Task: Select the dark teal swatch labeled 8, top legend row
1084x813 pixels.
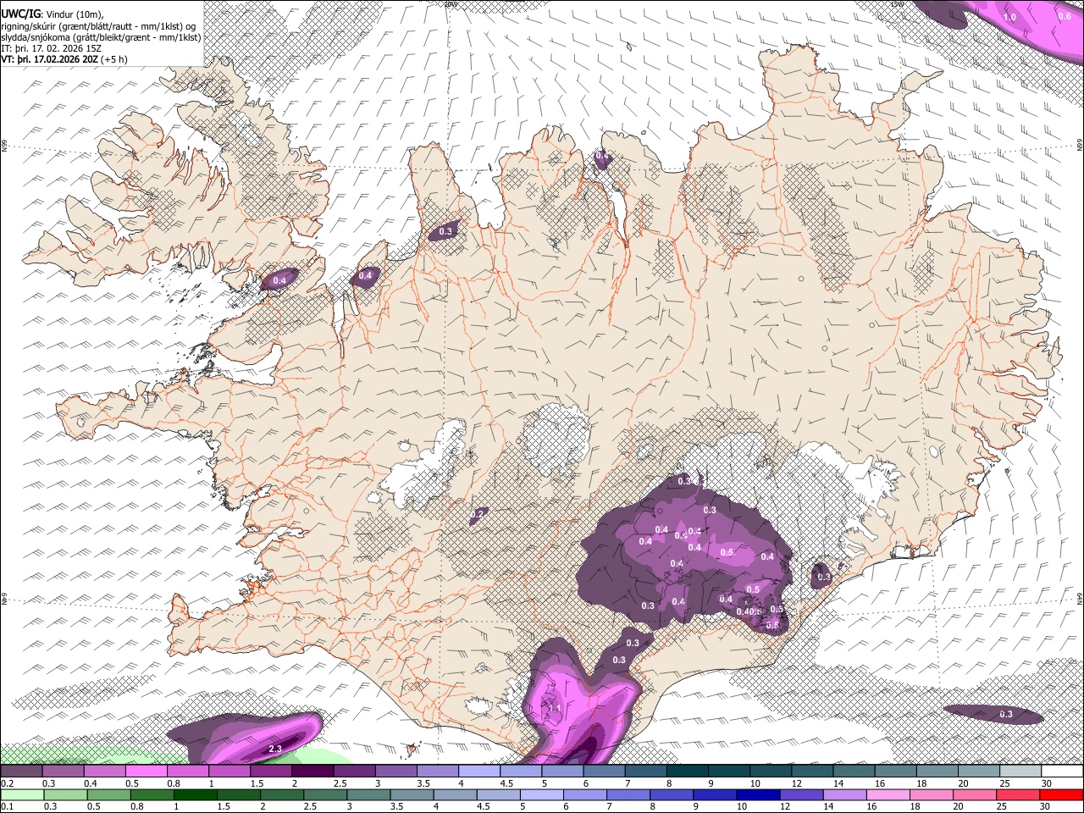Action: point(688,772)
